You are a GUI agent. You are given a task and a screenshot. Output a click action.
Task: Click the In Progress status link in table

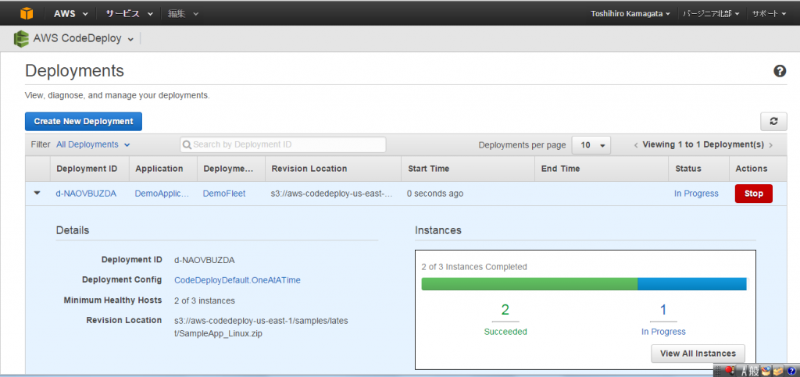(x=696, y=194)
